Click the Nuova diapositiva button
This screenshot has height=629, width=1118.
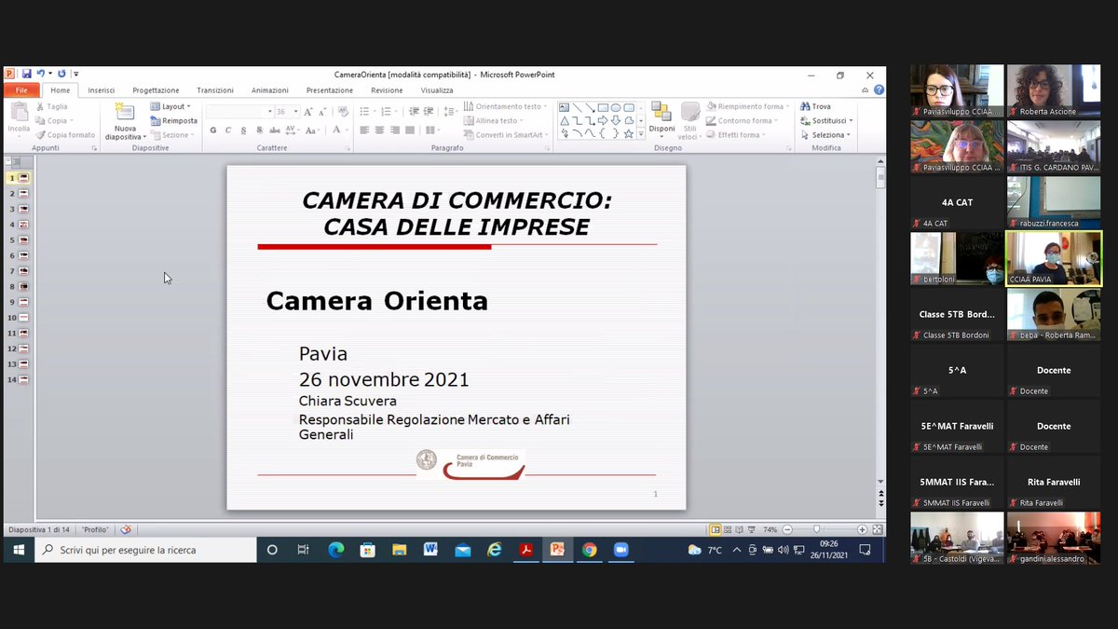[x=125, y=122]
